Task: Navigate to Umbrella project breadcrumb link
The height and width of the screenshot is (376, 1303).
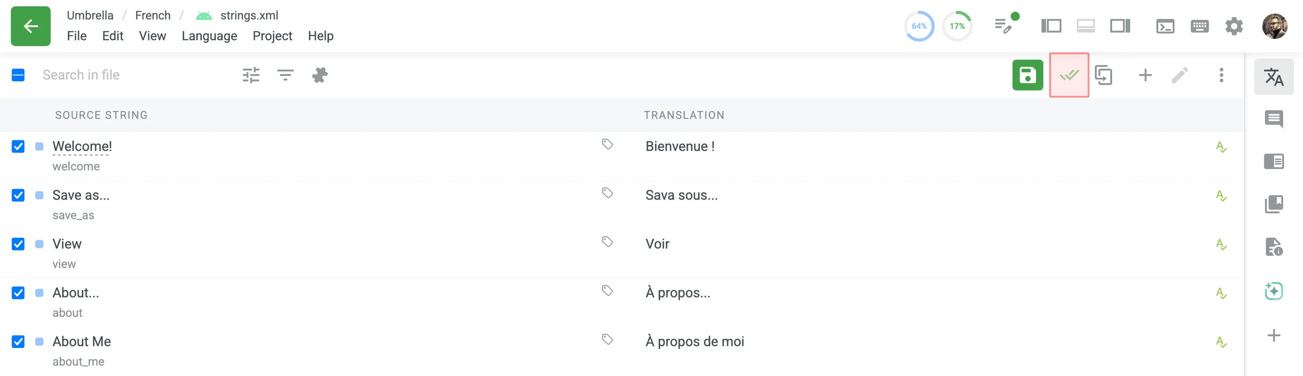Action: point(90,15)
